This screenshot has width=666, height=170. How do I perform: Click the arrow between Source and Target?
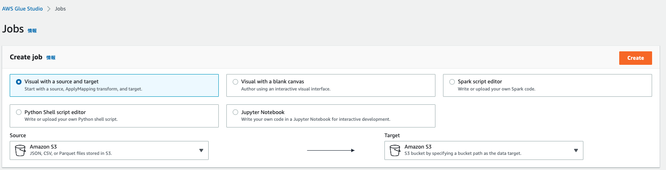pos(330,150)
